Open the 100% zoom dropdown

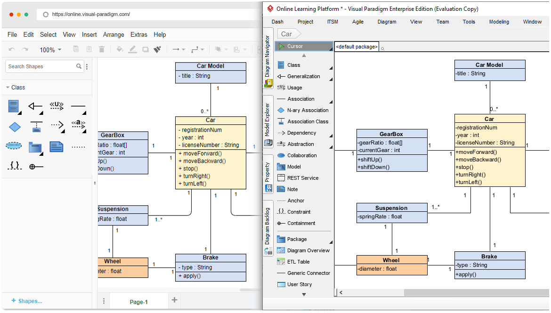50,50
